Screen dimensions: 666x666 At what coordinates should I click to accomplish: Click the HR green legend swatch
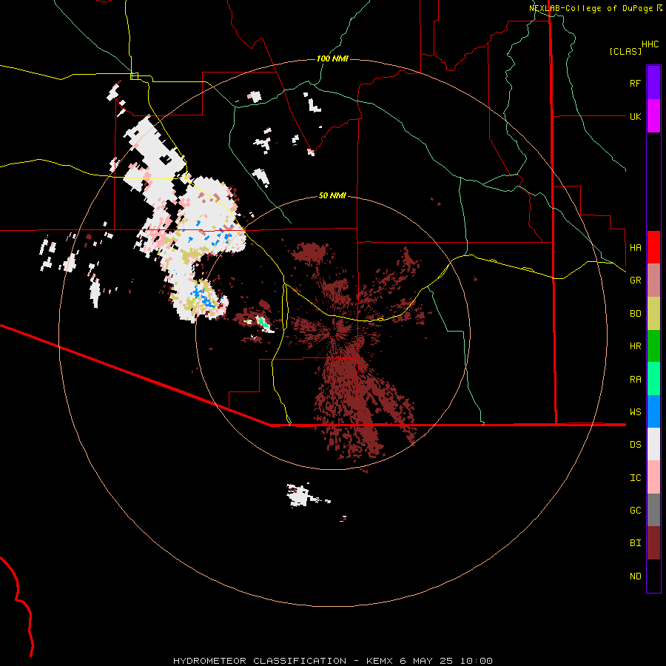pyautogui.click(x=653, y=346)
